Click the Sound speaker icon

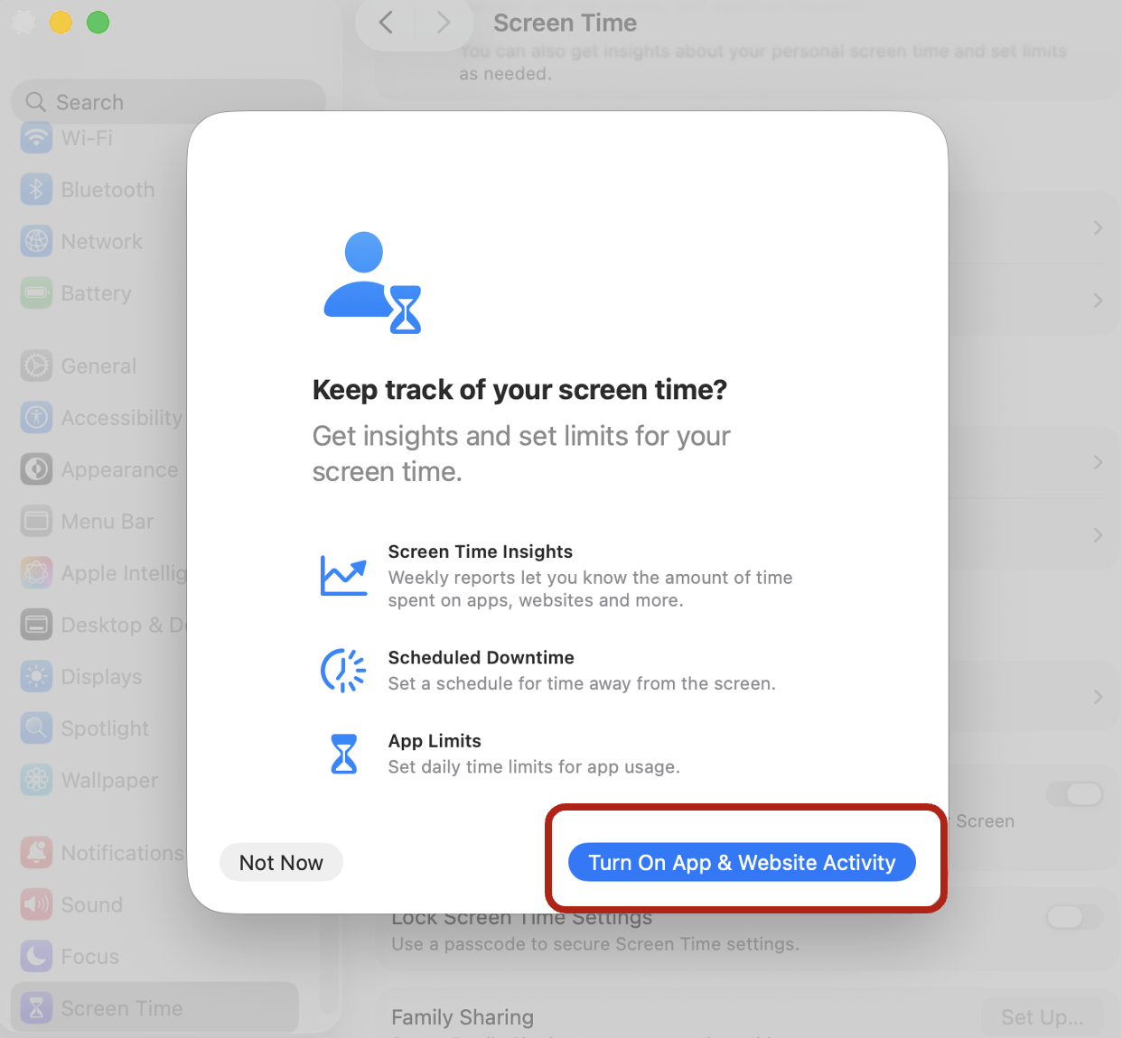point(36,904)
